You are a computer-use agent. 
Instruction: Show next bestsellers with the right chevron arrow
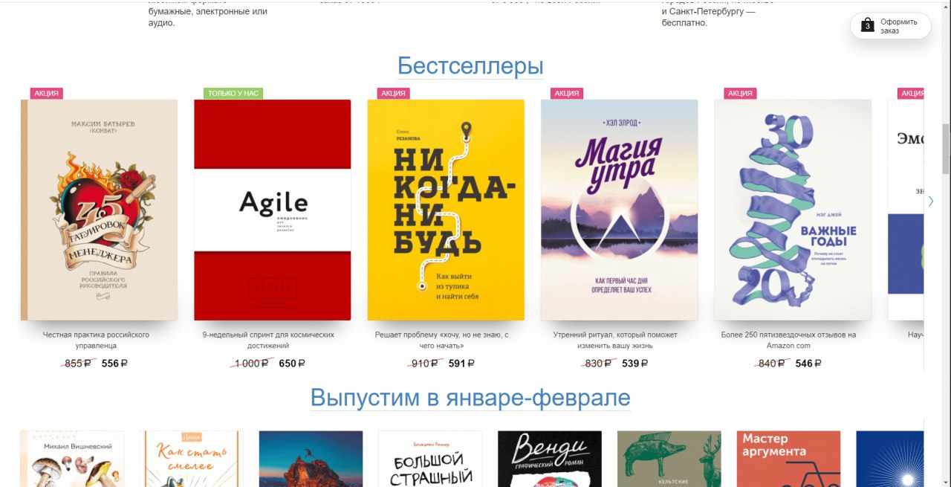pyautogui.click(x=931, y=201)
